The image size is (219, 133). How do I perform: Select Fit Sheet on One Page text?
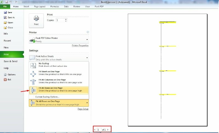[x=49, y=72]
